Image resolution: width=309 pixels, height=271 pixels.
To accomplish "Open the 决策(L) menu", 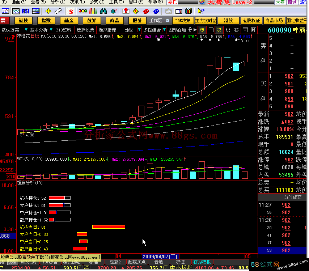I will [77, 2].
